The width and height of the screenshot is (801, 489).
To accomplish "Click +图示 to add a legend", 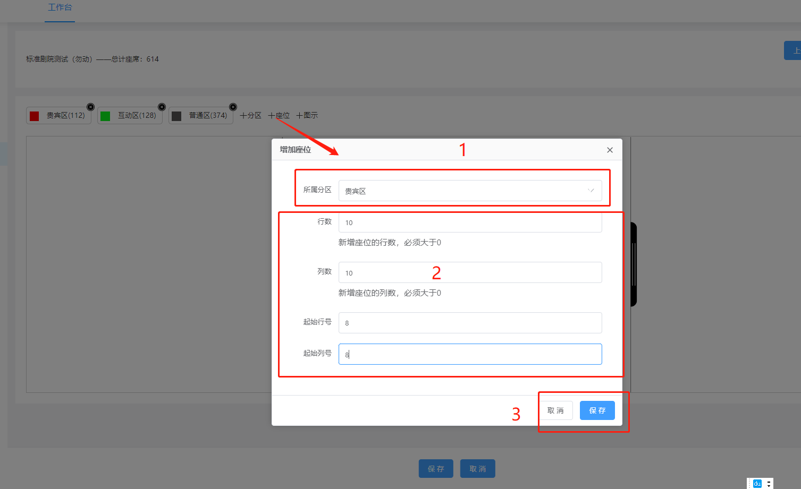I will (x=307, y=116).
